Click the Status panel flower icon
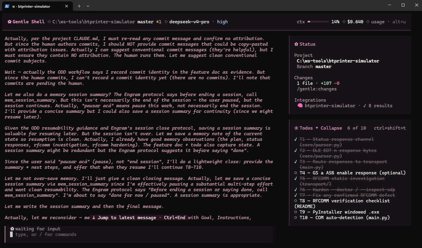This screenshot has height=248, width=422. [296, 44]
